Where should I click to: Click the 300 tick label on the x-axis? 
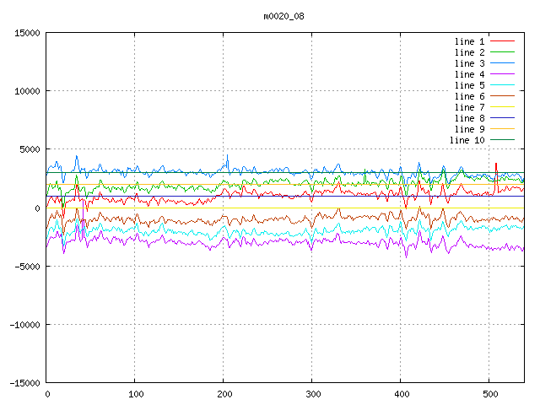(312, 394)
